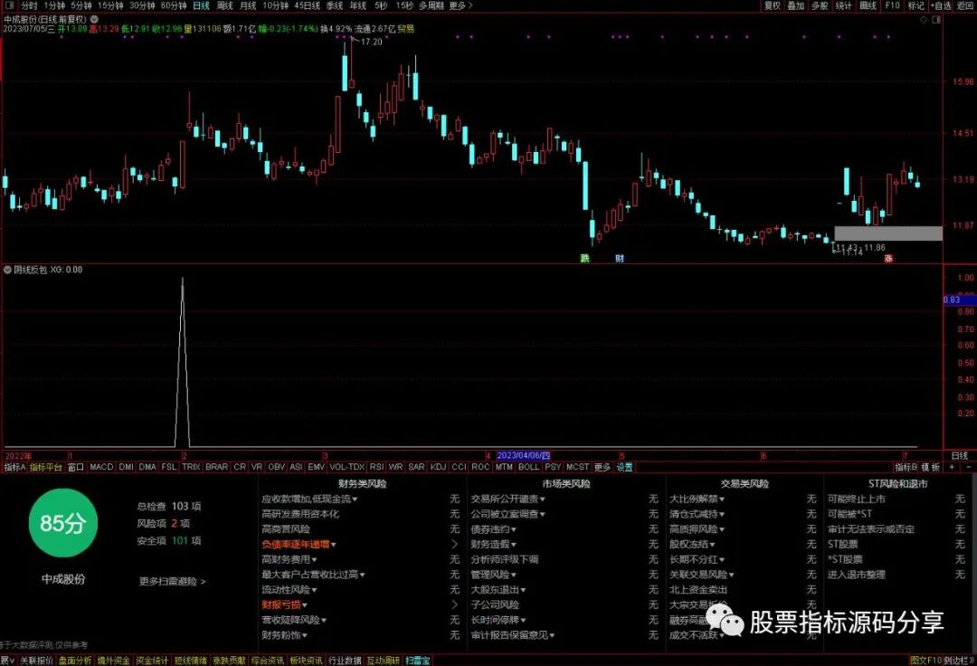977x666 pixels.
Task: Switch to 分时 intraday chart
Action: point(29,5)
